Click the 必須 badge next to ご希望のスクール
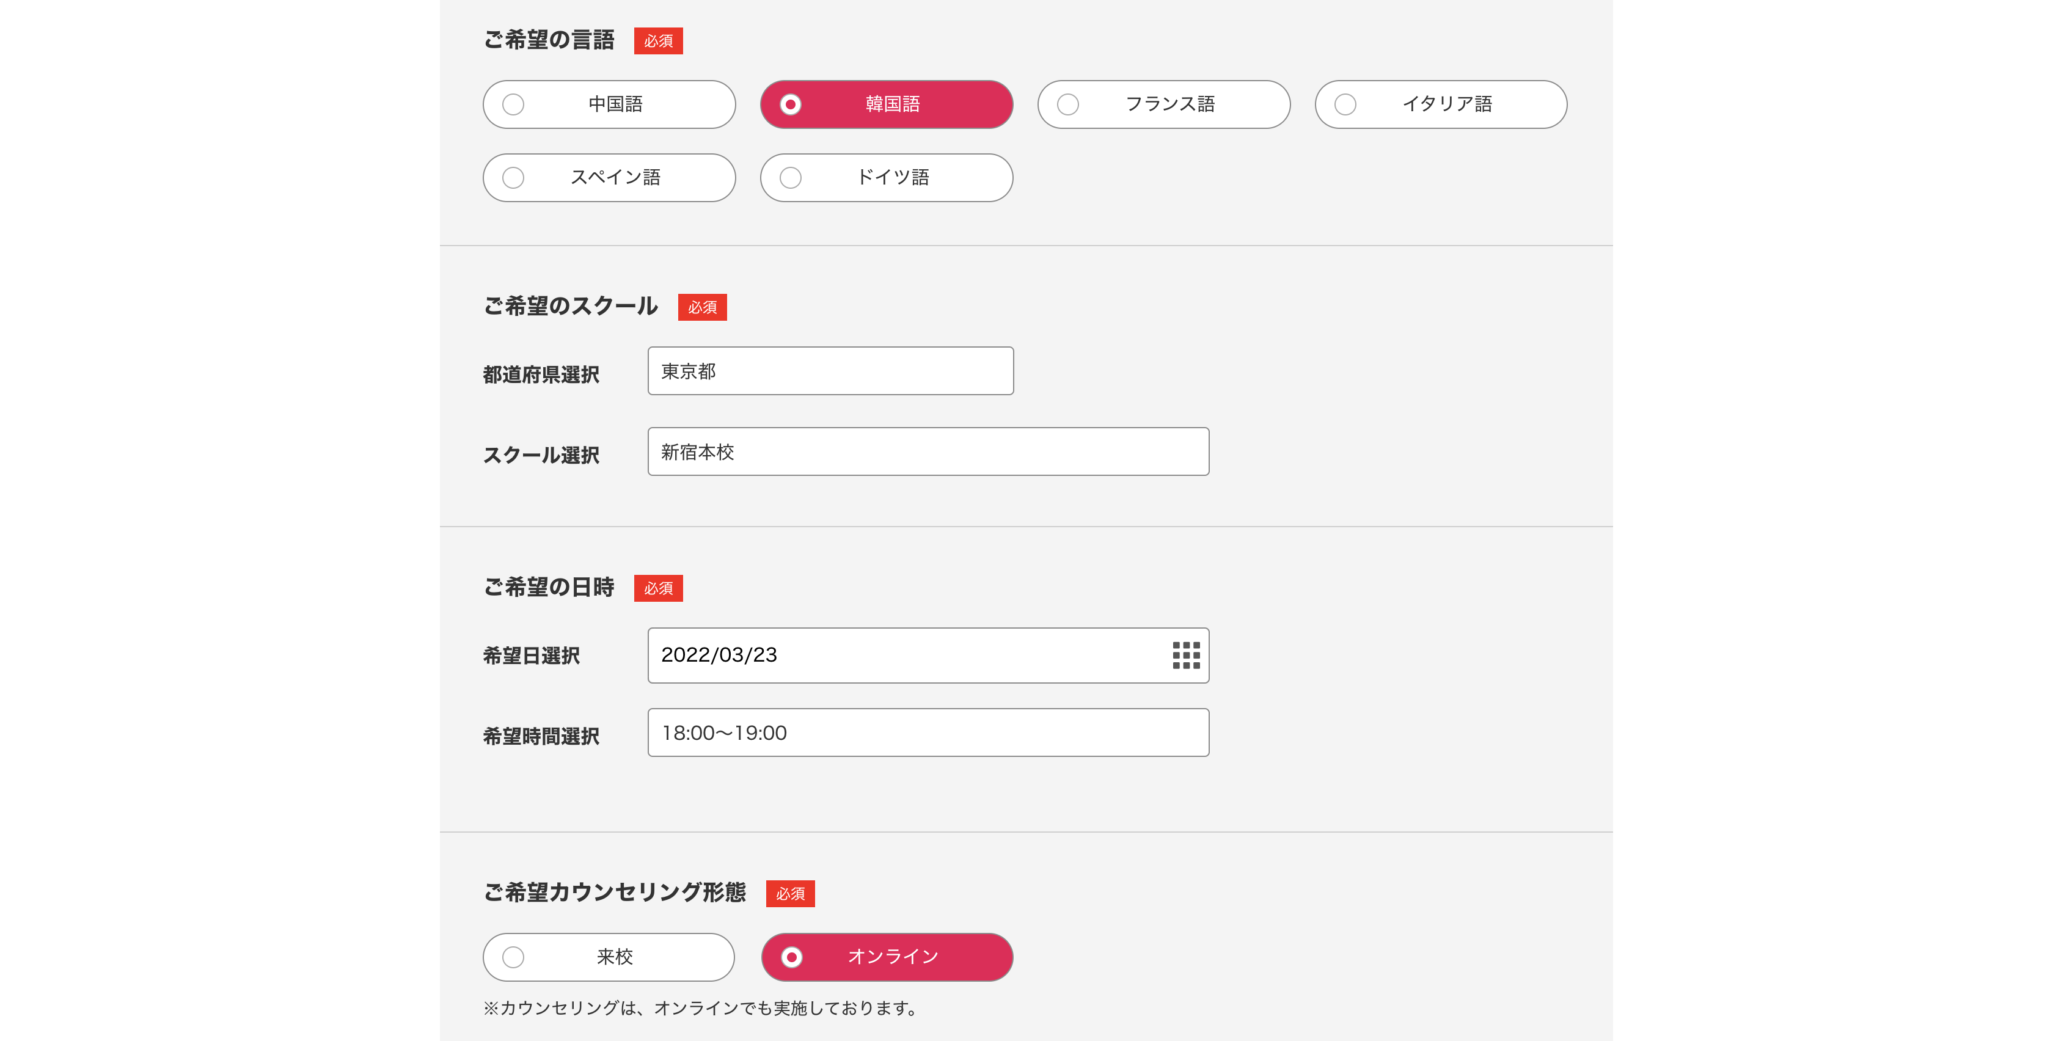This screenshot has height=1041, width=2053. (x=702, y=307)
